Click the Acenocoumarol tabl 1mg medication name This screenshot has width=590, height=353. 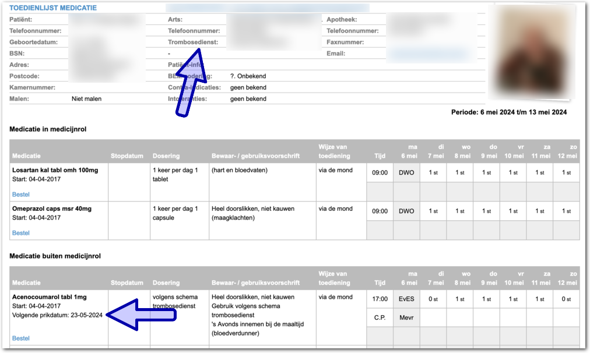[x=50, y=297]
